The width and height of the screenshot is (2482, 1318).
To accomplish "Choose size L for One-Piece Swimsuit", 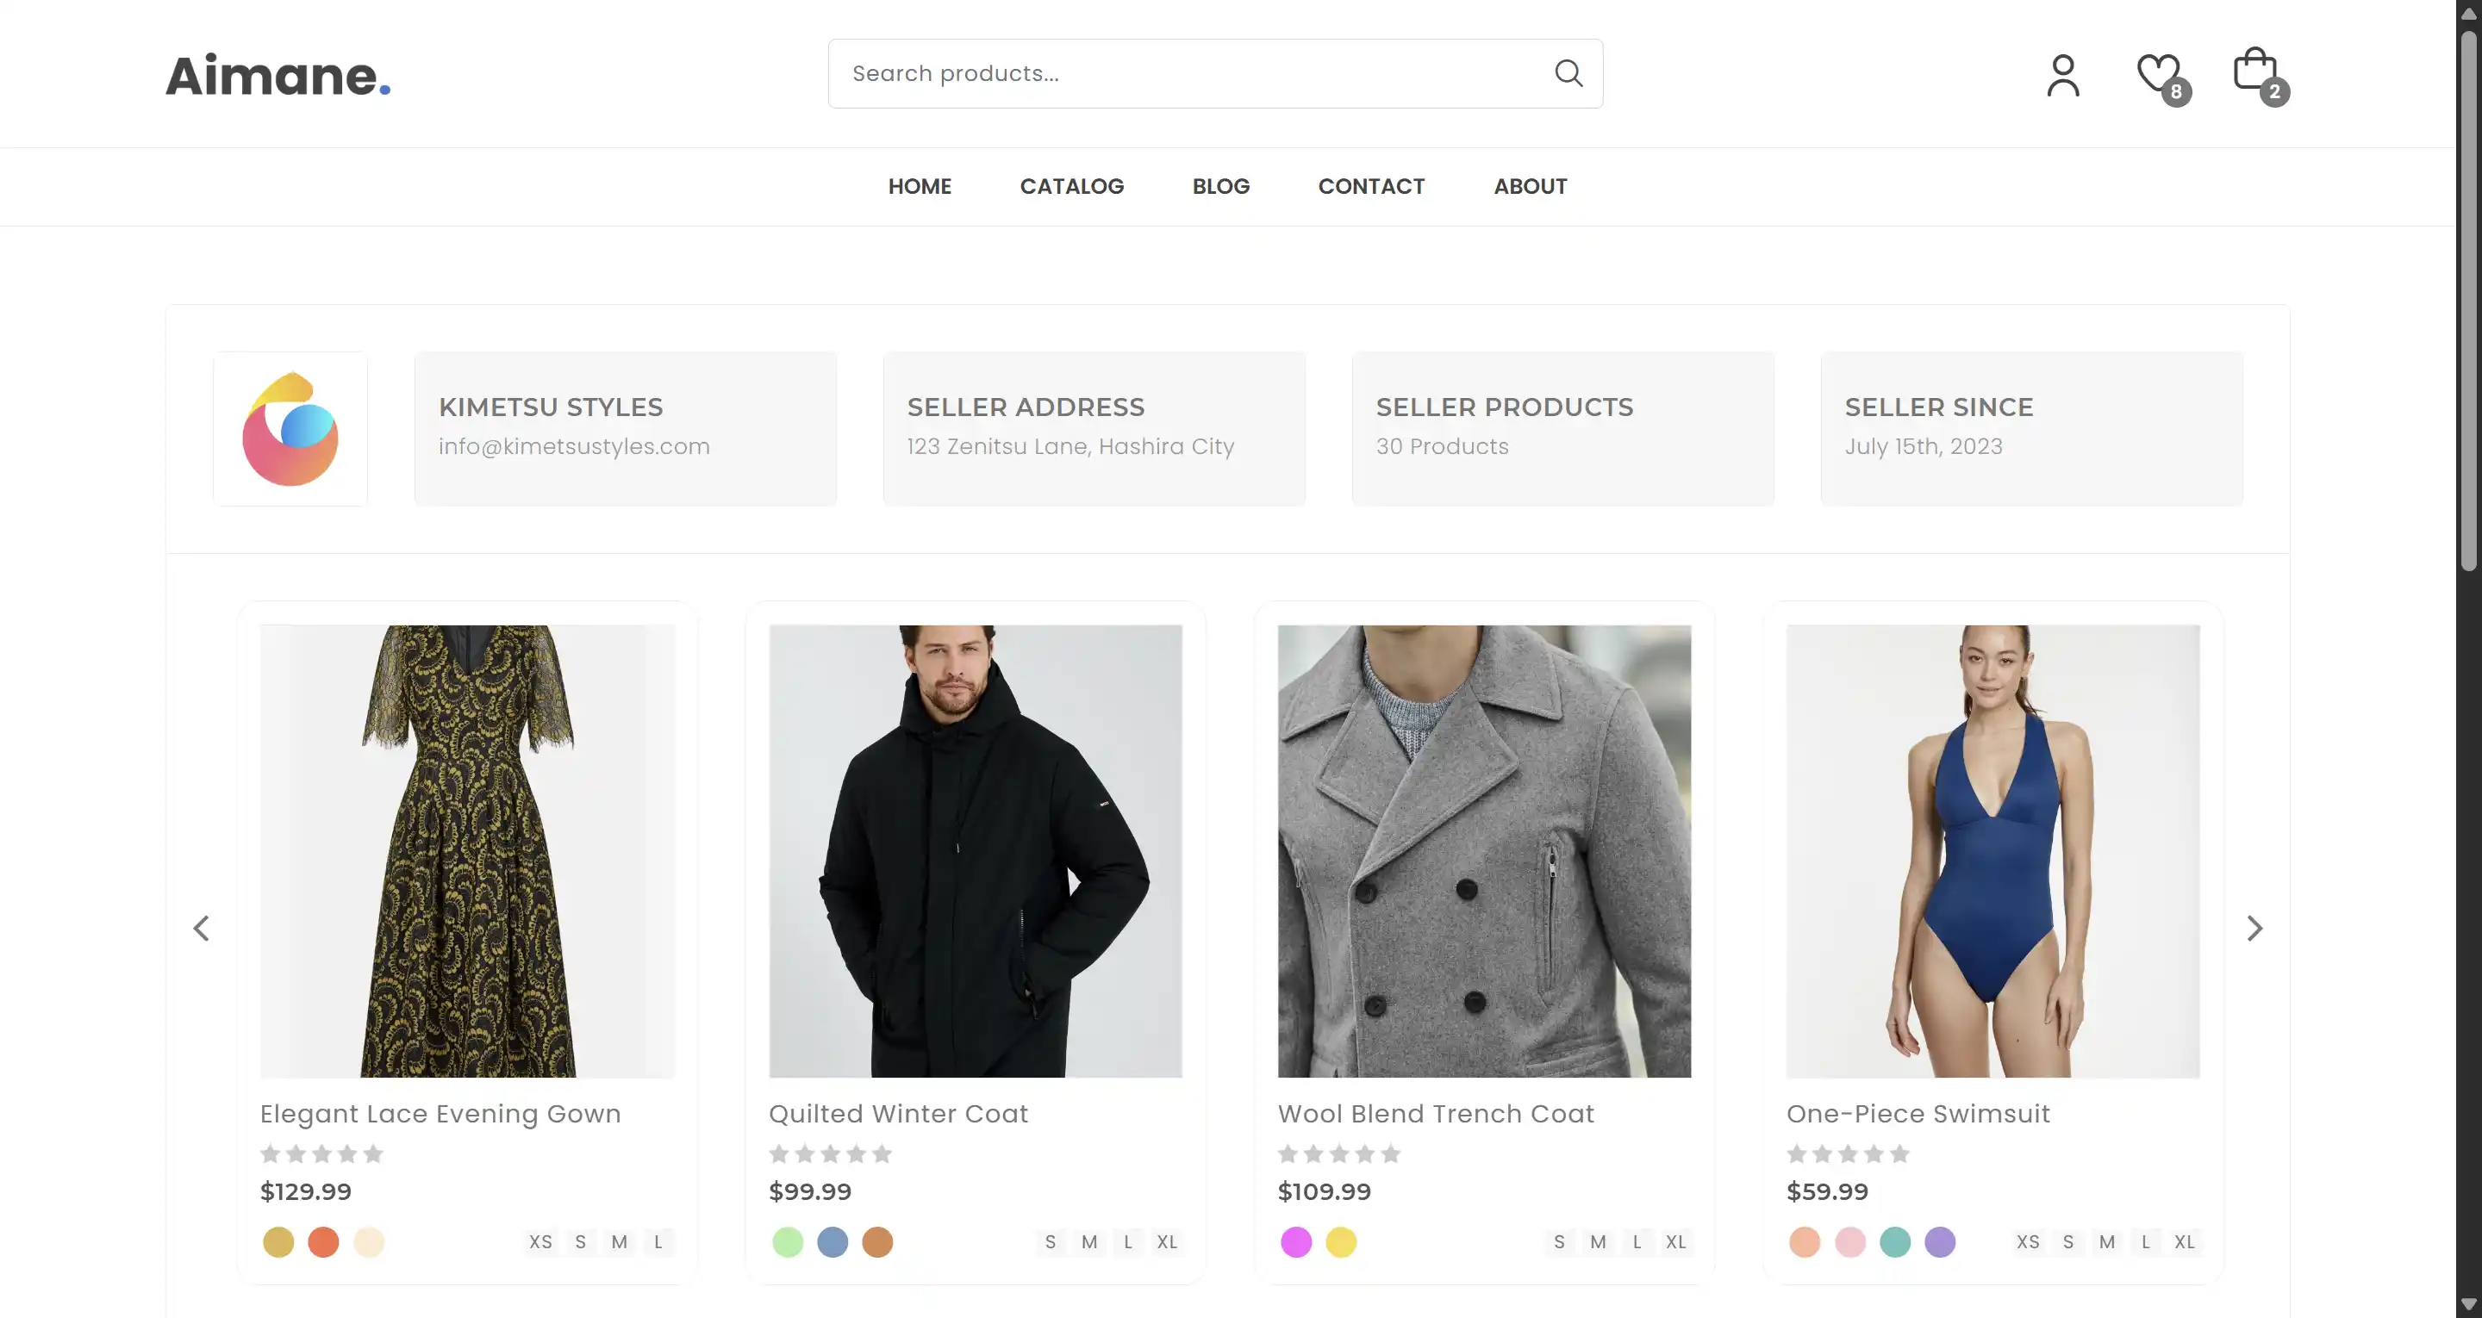I will (x=2146, y=1242).
